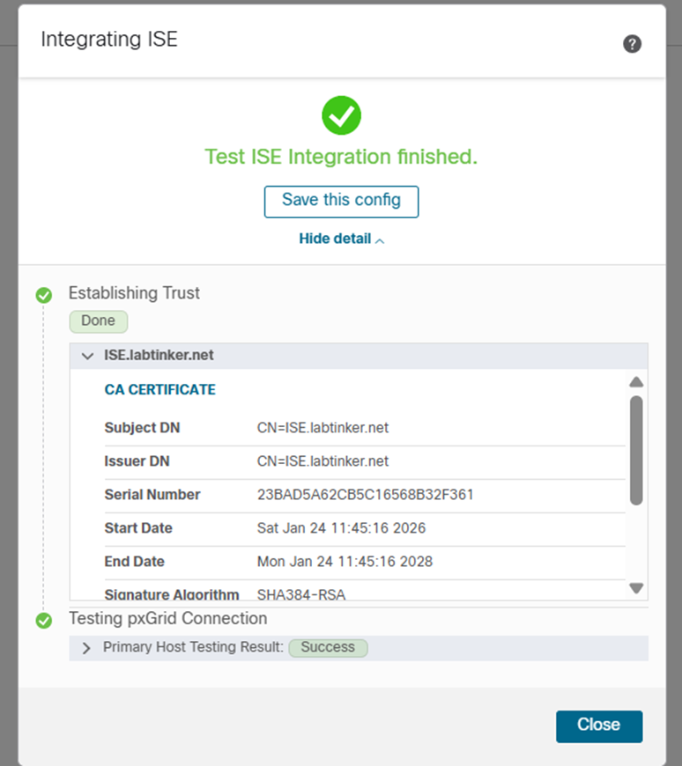Click the Serial Number value
Screen dimensions: 682x766
pos(365,495)
